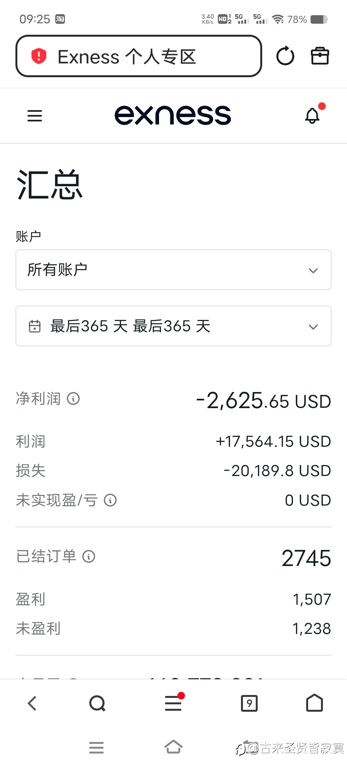This screenshot has width=347, height=768.
Task: Open the browser menu with red dot
Action: pyautogui.click(x=173, y=703)
